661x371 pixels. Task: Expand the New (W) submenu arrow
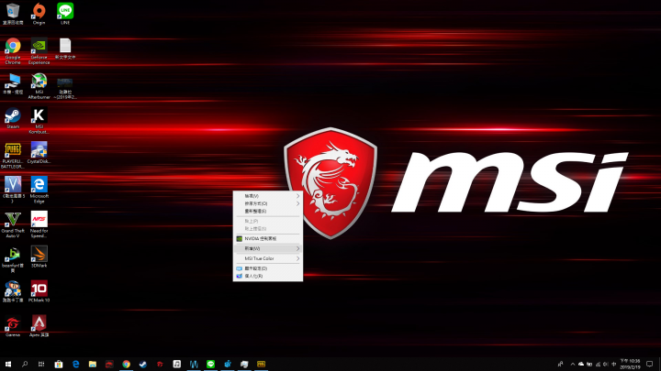(297, 248)
